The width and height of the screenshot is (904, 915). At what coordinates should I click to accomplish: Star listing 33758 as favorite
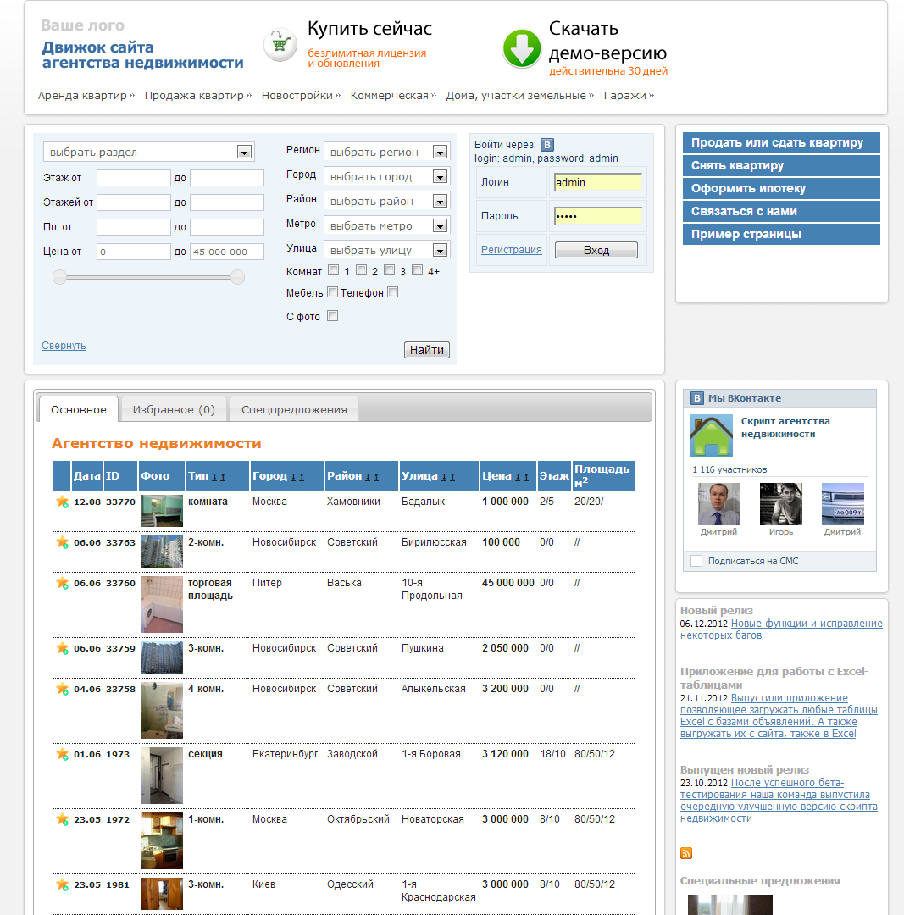pos(62,689)
